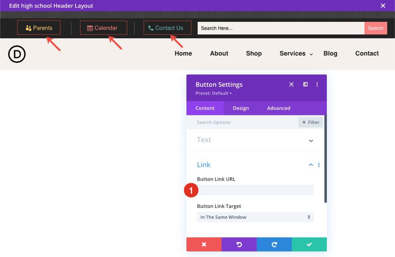The height and width of the screenshot is (257, 395).
Task: Switch to the Advanced tab
Action: point(278,108)
